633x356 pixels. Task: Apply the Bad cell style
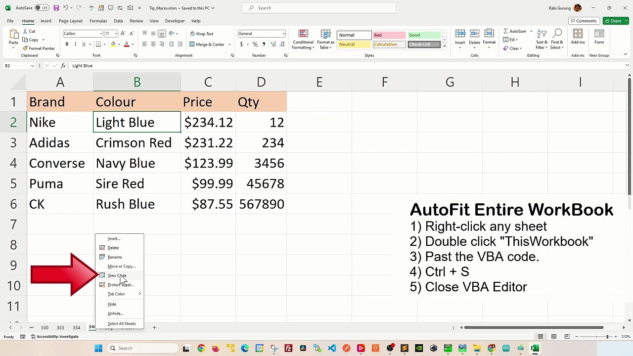click(389, 35)
